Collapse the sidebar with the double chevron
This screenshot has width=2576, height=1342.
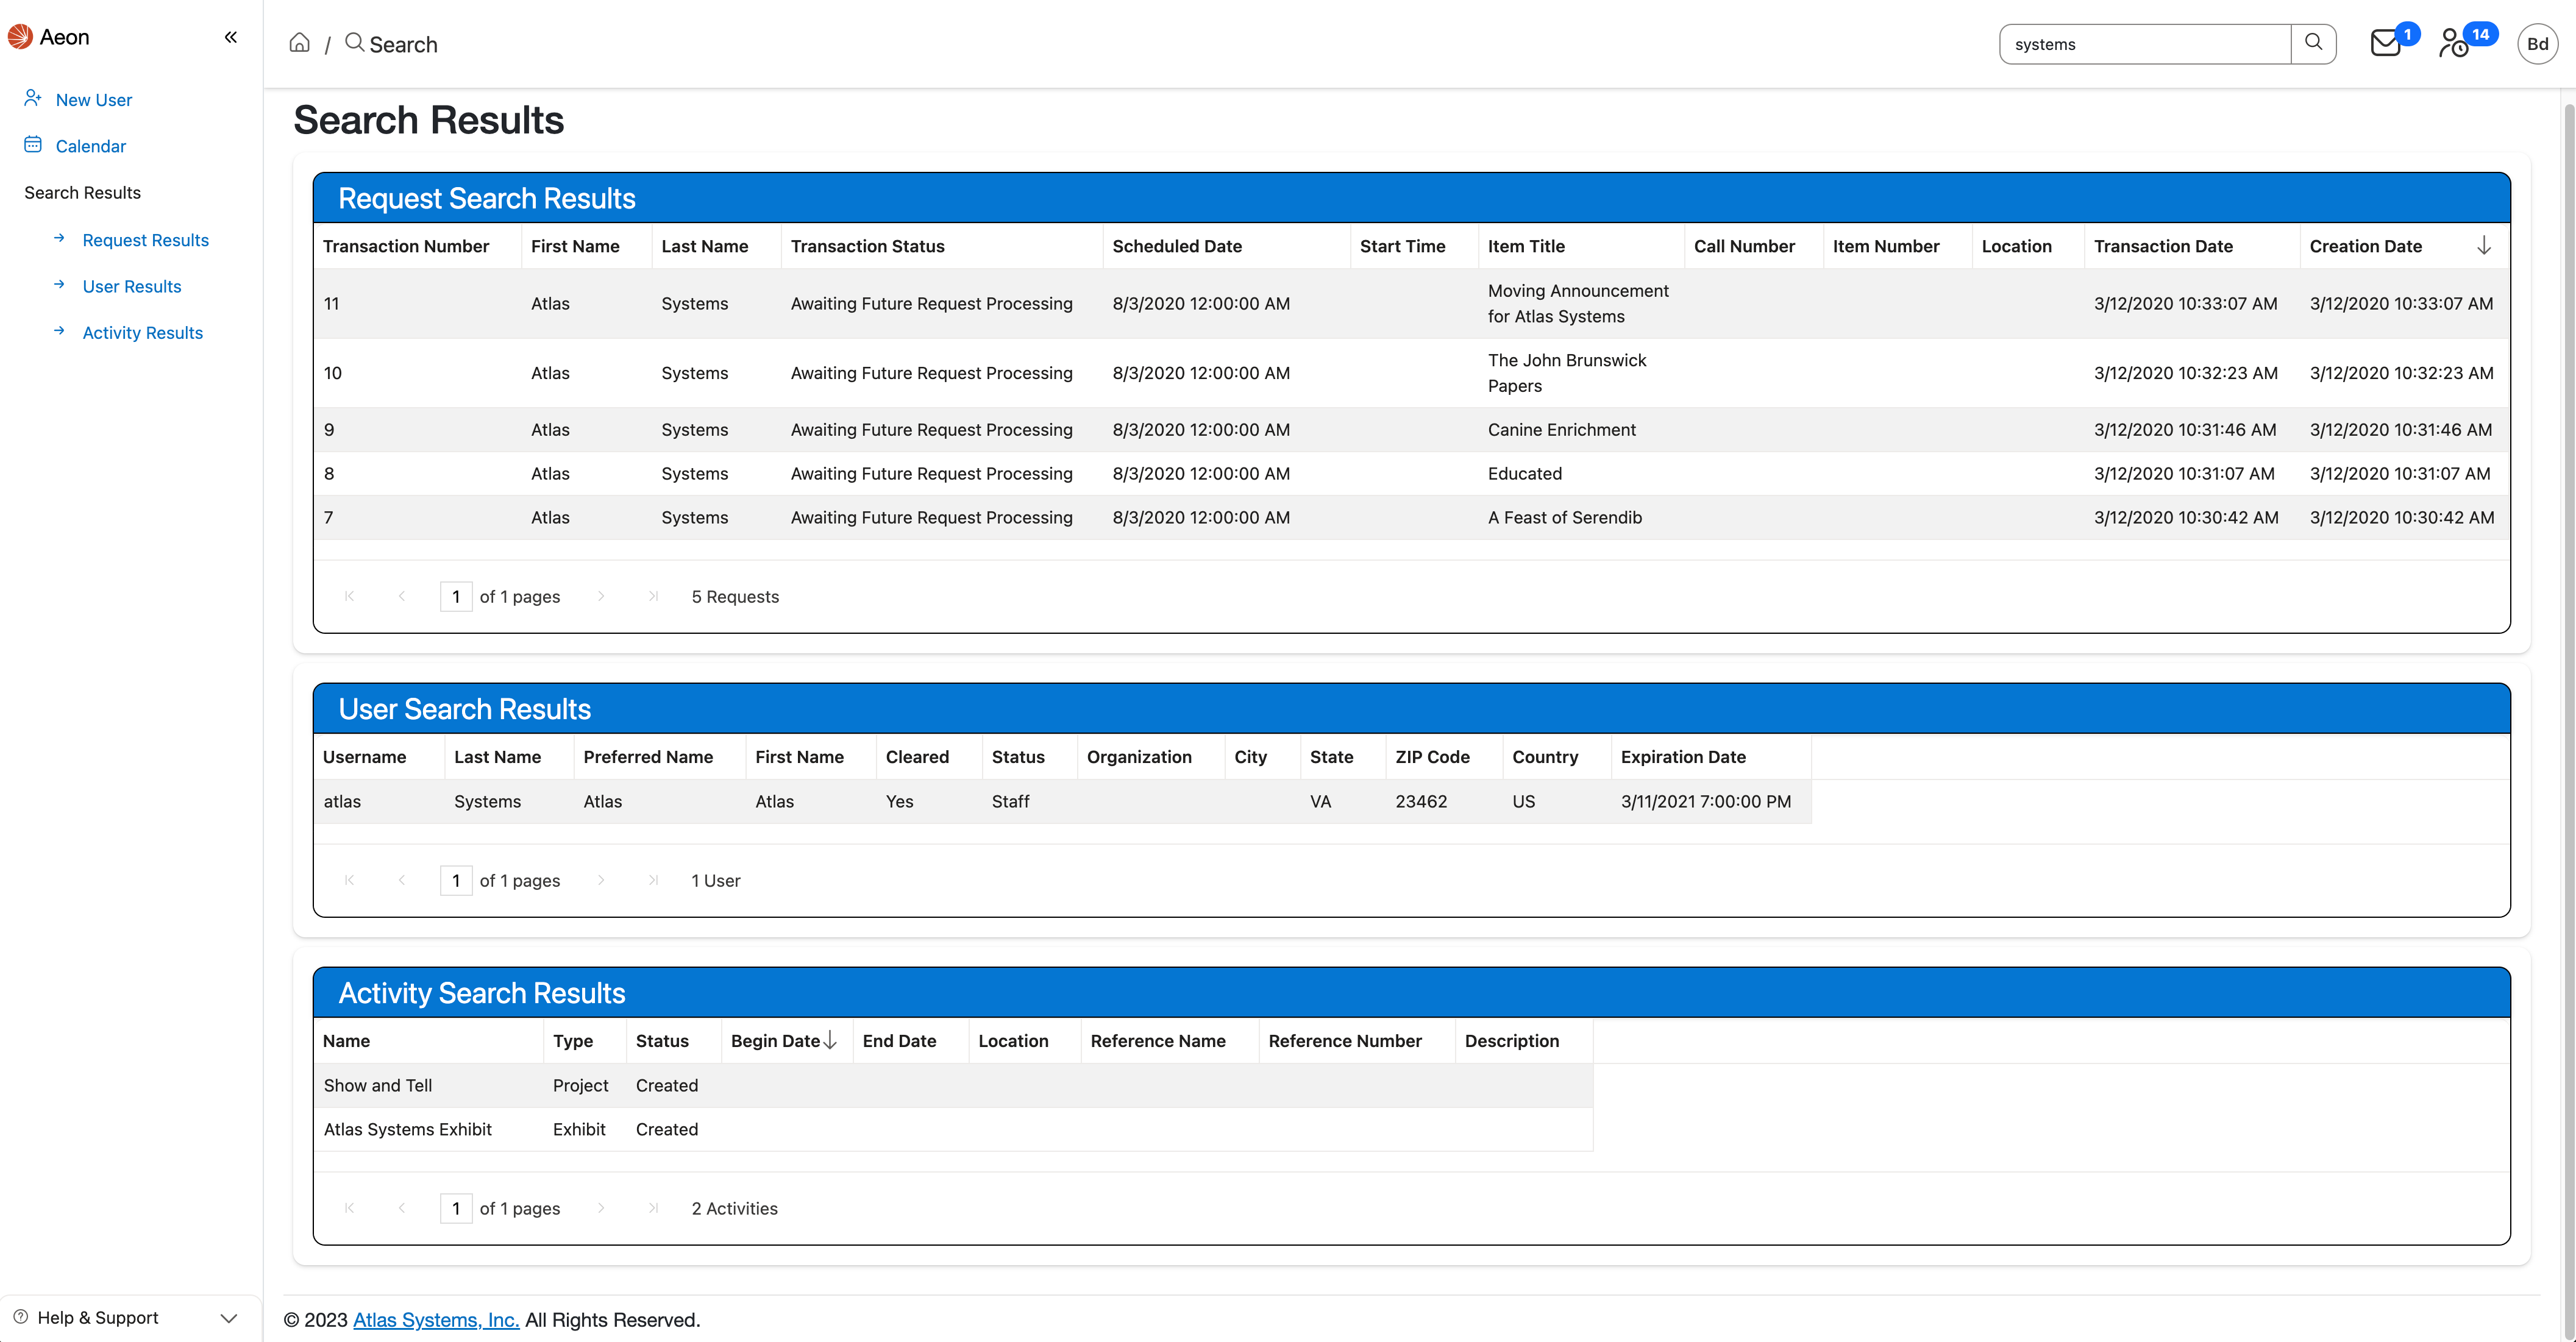click(230, 37)
